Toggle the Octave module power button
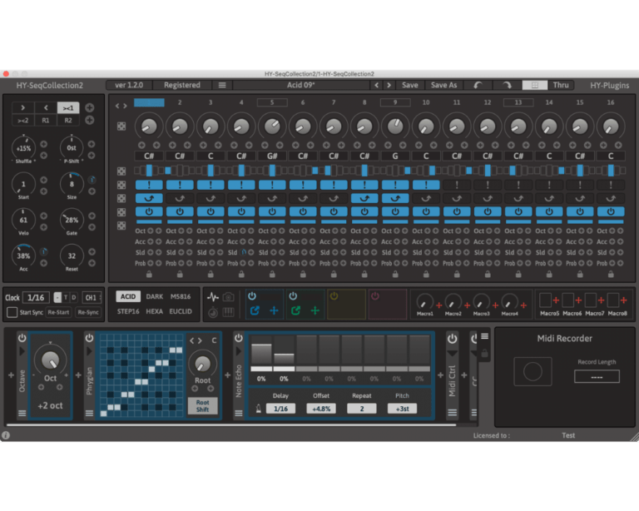 click(x=22, y=339)
